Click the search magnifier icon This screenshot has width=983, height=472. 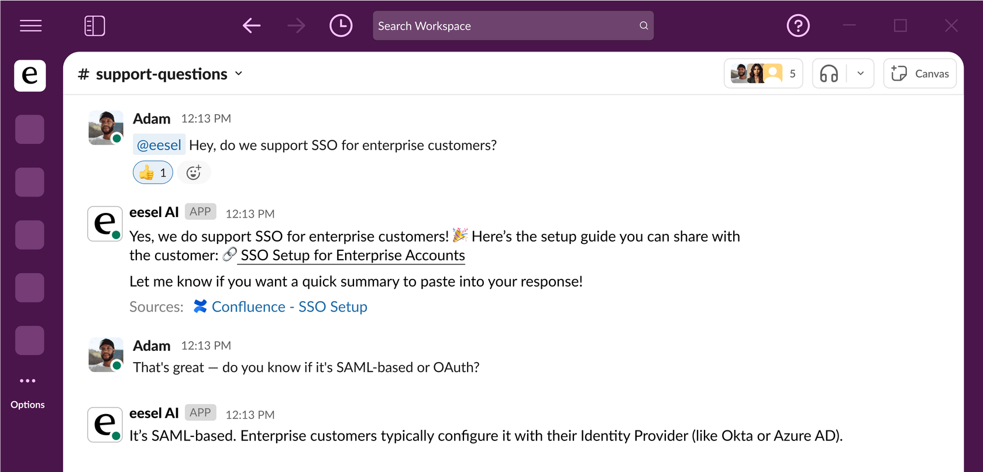[644, 26]
